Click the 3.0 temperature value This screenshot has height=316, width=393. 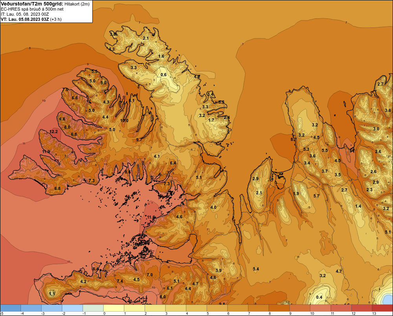(376, 129)
